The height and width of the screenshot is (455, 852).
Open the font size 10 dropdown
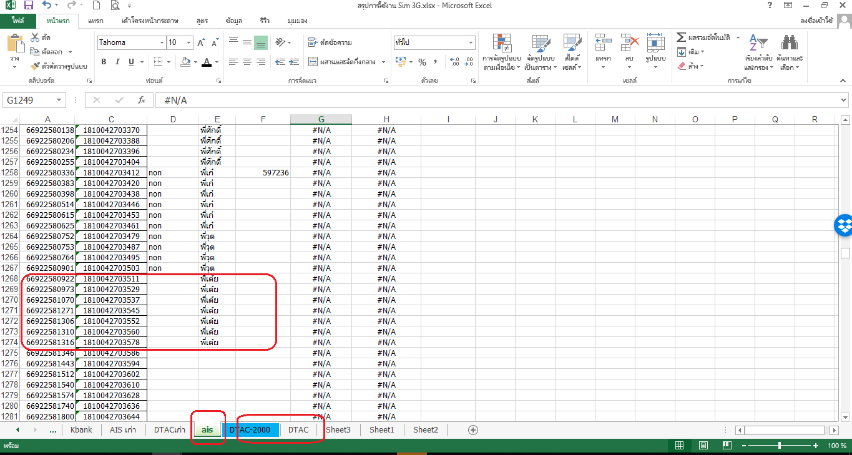pos(189,42)
